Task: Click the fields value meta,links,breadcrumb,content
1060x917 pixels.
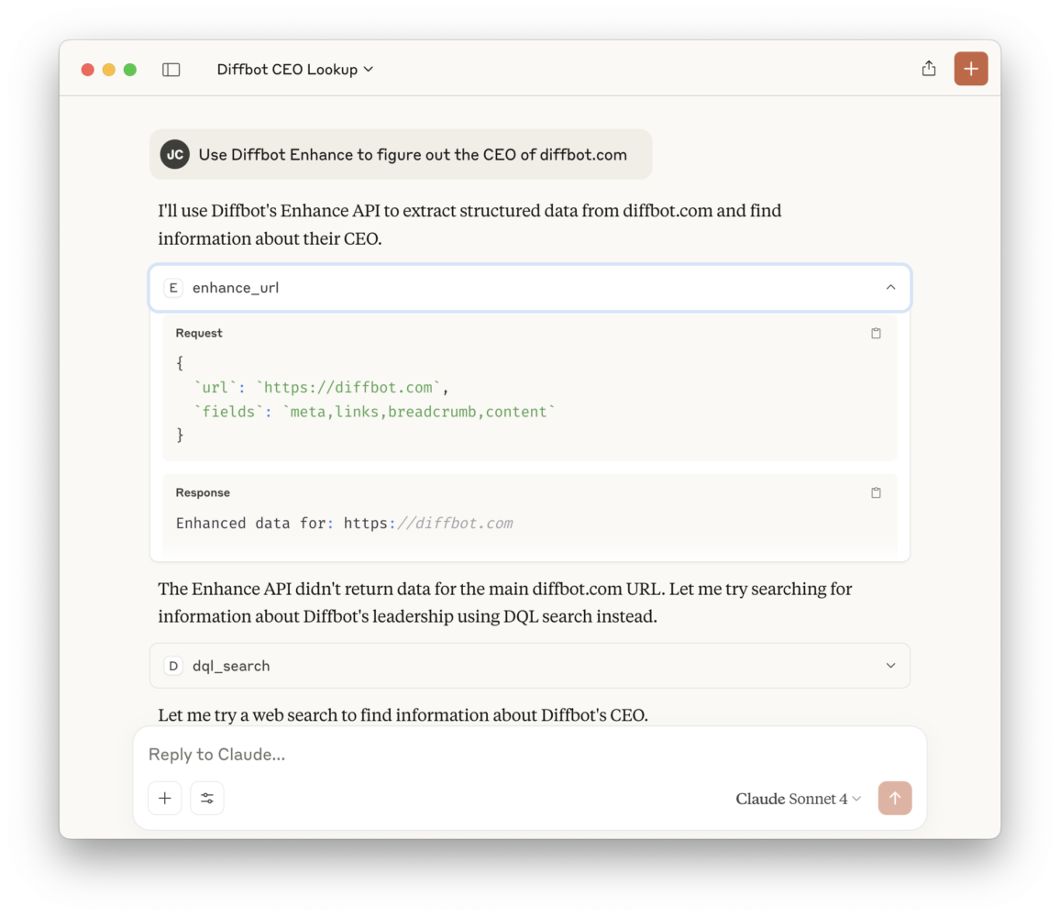Action: [x=418, y=412]
